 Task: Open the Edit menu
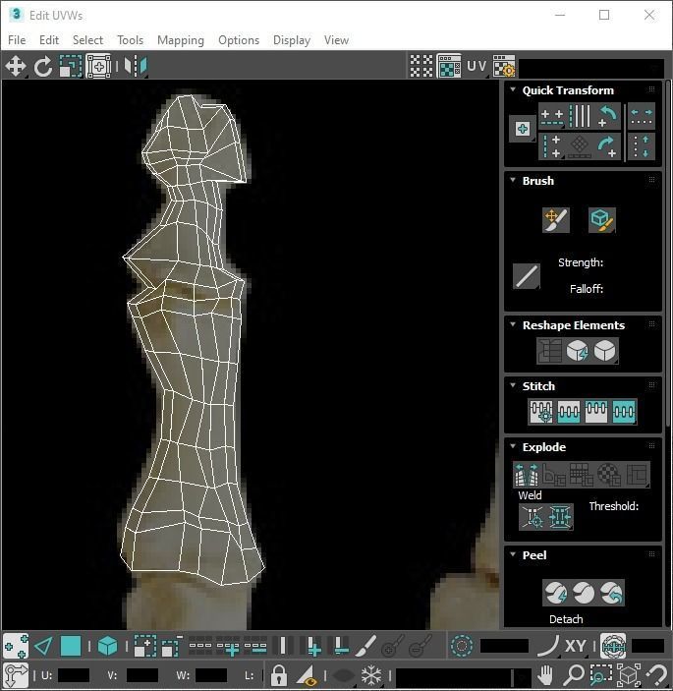49,40
